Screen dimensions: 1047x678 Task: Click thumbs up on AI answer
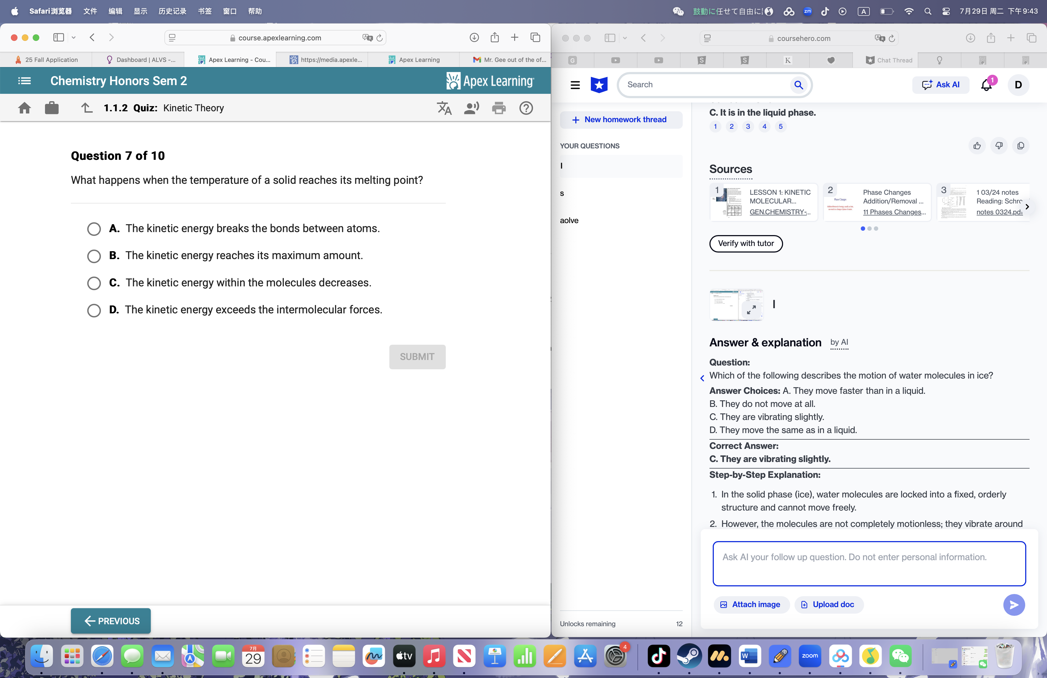[x=977, y=146]
